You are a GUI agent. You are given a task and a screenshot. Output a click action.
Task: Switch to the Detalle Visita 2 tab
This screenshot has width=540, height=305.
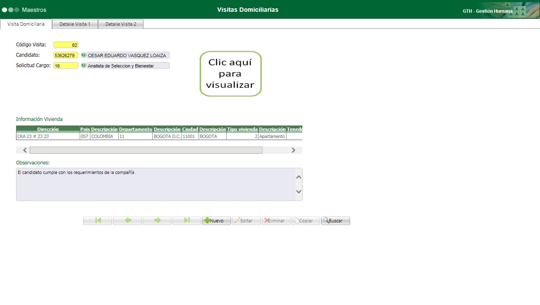(120, 24)
